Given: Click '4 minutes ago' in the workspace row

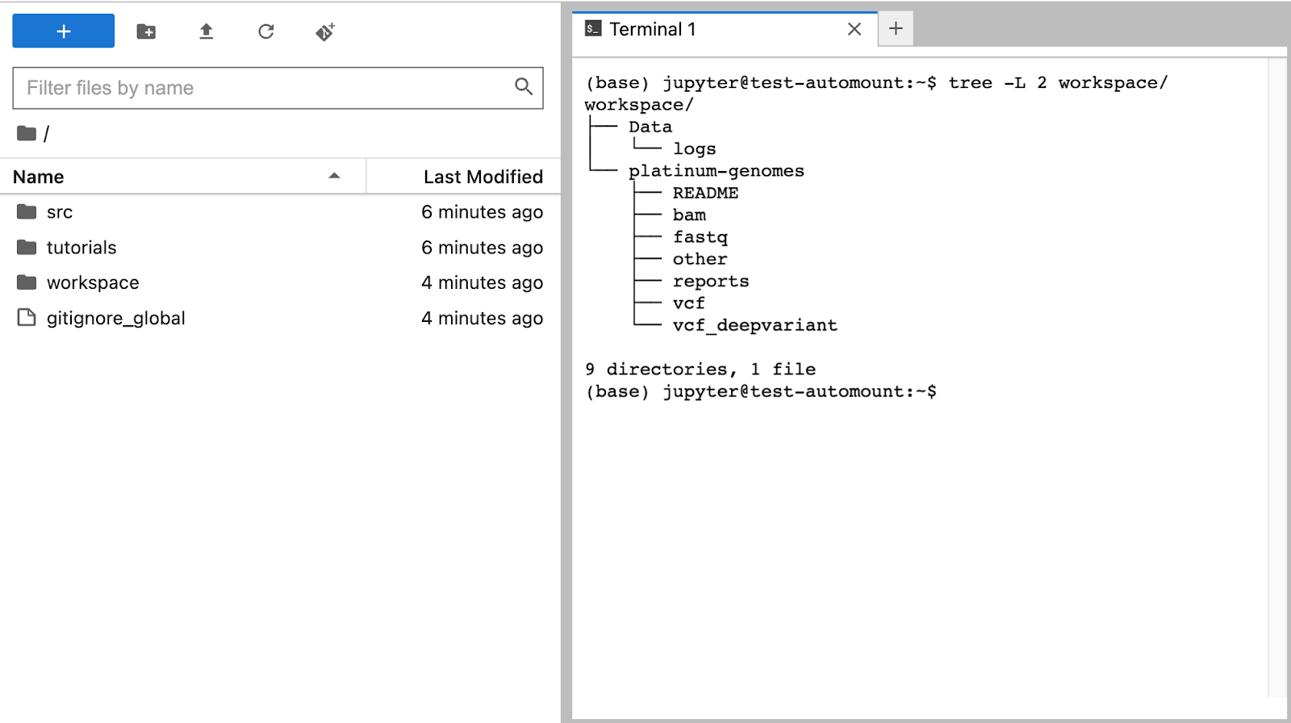Looking at the screenshot, I should (482, 283).
